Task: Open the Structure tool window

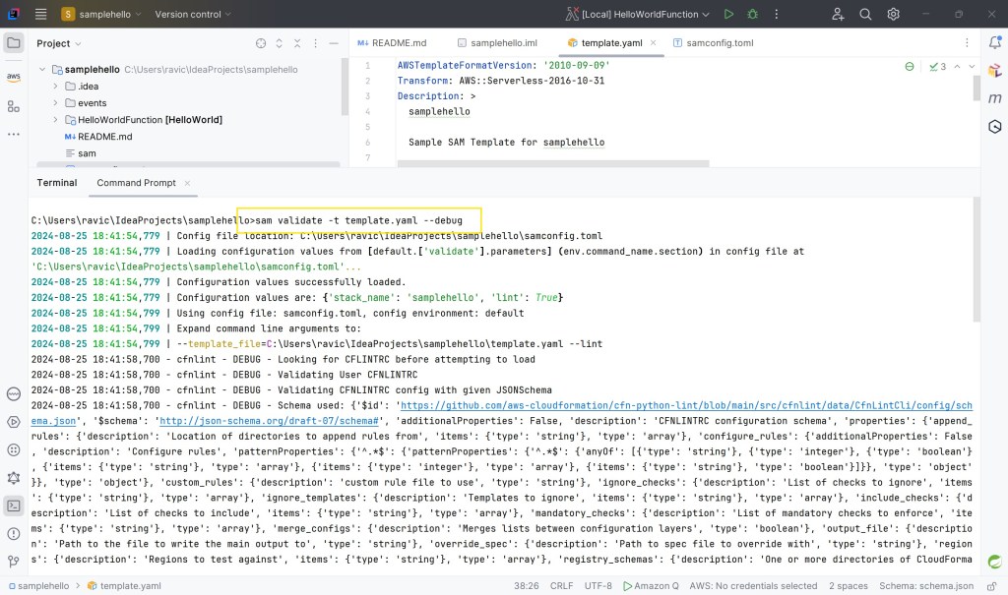Action: 14,106
